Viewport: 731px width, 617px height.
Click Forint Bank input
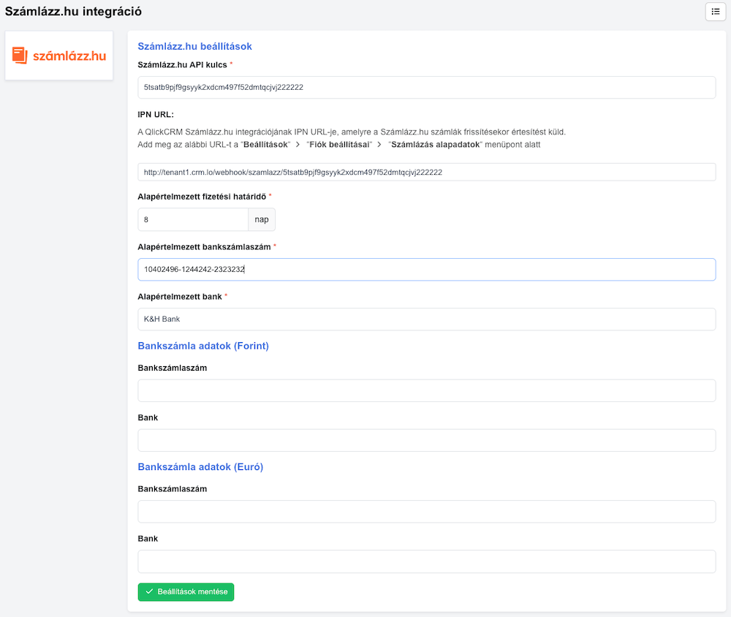tap(427, 440)
